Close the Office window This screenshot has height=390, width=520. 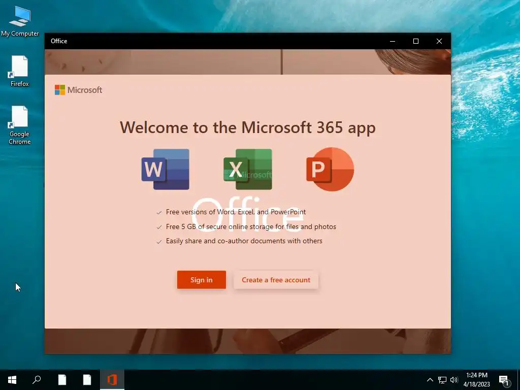pyautogui.click(x=439, y=41)
